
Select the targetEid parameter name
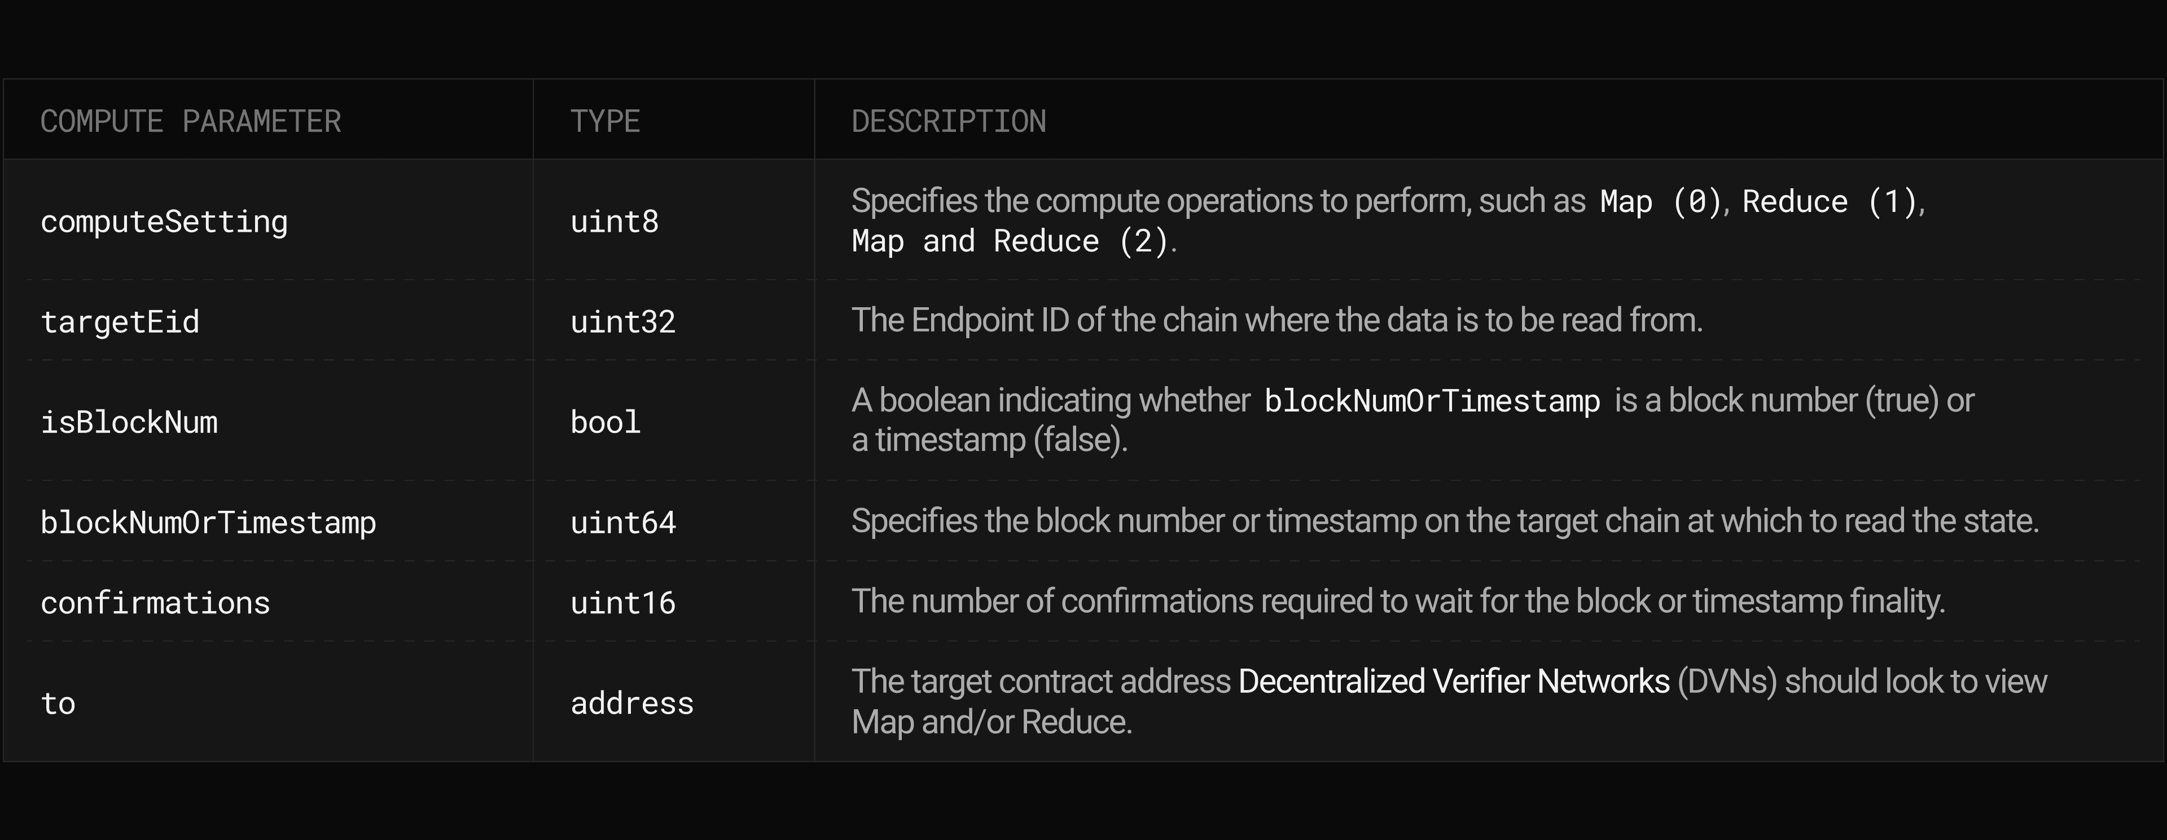[x=120, y=322]
